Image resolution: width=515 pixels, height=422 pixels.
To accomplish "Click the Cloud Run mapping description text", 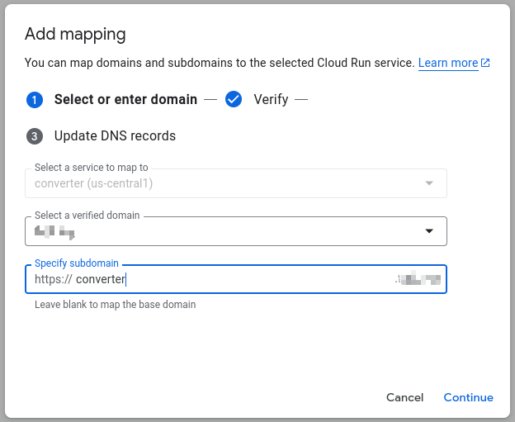I will click(219, 63).
